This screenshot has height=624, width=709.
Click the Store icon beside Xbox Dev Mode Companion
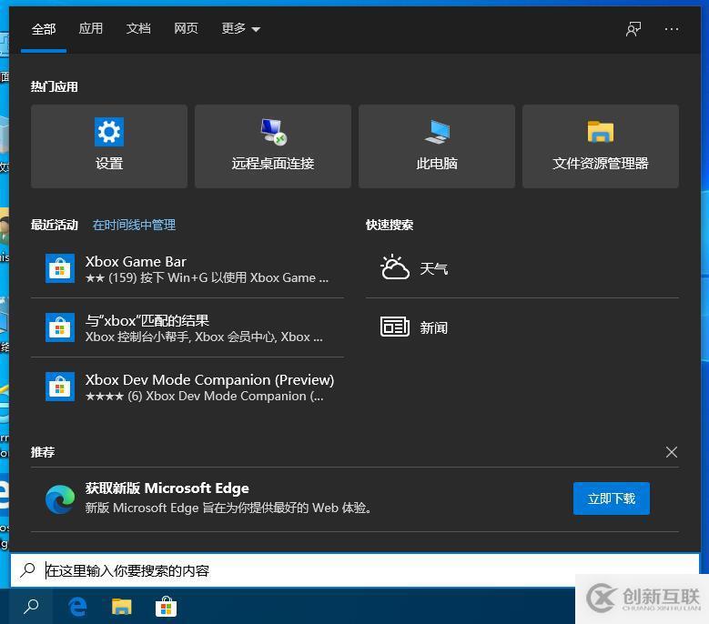click(60, 387)
